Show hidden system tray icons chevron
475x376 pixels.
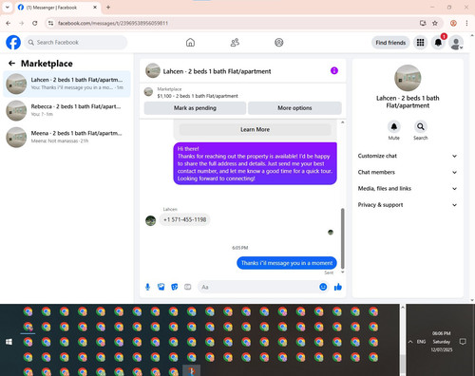pyautogui.click(x=410, y=342)
